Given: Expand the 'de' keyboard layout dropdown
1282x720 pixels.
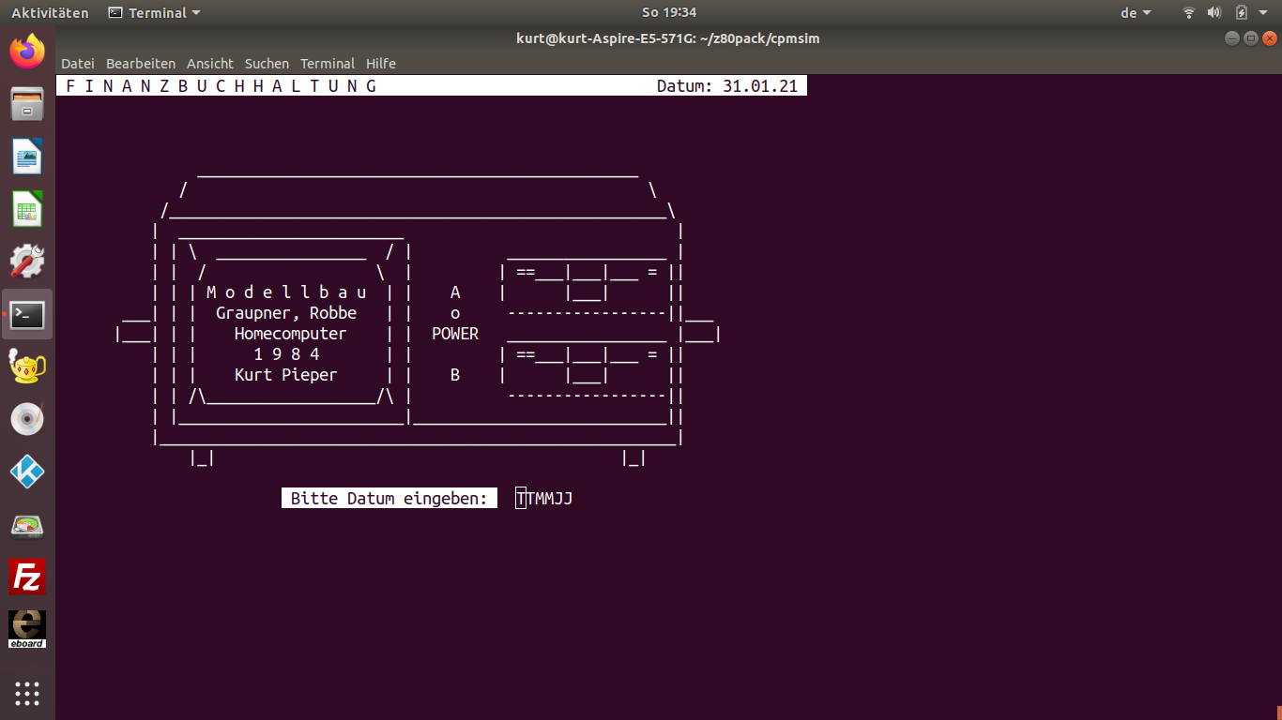Looking at the screenshot, I should click(x=1136, y=13).
